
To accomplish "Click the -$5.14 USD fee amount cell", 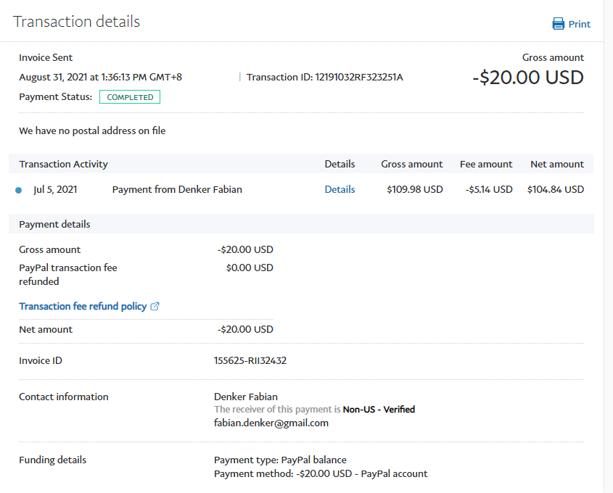I will [488, 189].
